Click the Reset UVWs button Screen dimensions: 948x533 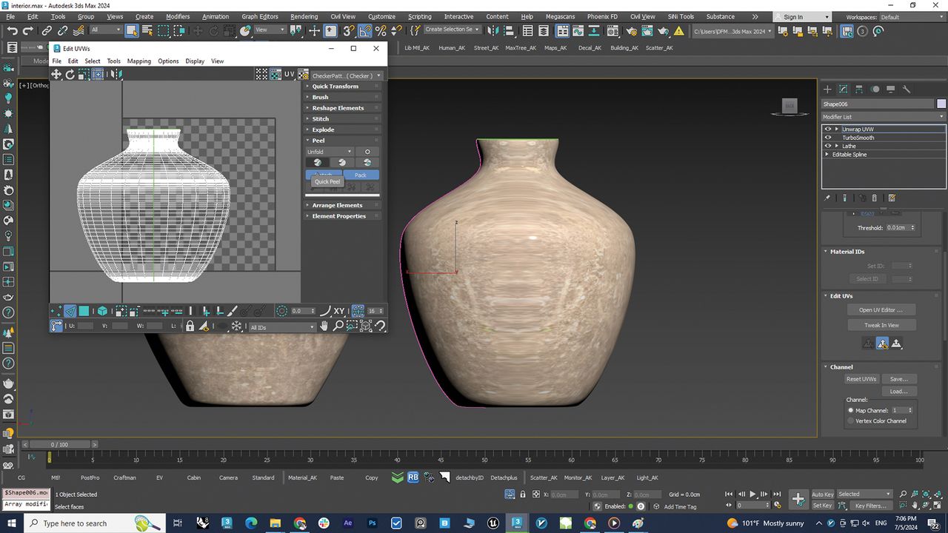pyautogui.click(x=861, y=379)
